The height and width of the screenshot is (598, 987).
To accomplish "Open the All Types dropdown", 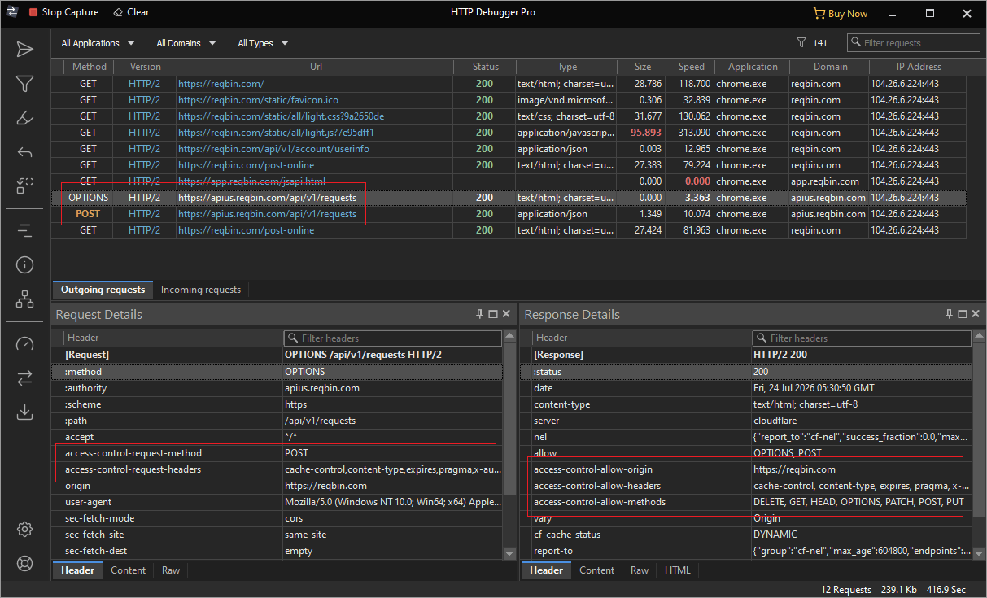I will (263, 43).
